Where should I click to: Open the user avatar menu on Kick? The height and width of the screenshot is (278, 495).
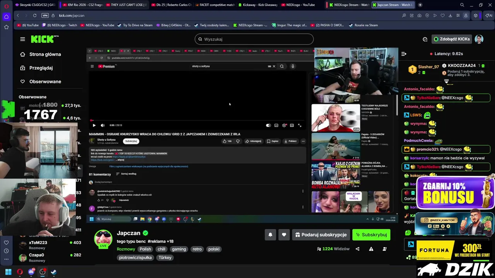tap(479, 39)
